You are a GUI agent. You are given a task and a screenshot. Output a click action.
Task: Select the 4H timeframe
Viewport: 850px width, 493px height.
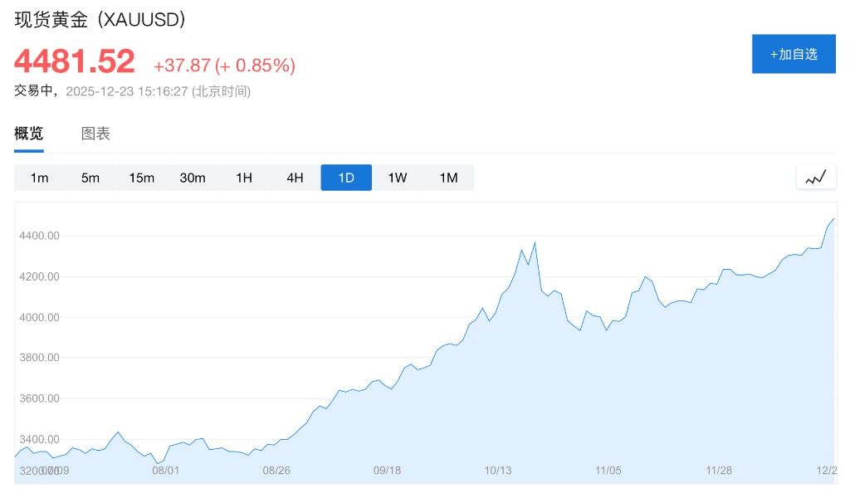click(295, 178)
